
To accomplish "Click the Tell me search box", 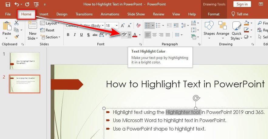I will (240, 14).
